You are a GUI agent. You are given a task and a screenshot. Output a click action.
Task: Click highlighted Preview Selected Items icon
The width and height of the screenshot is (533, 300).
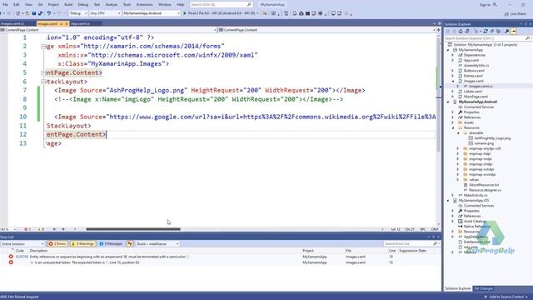514,32
